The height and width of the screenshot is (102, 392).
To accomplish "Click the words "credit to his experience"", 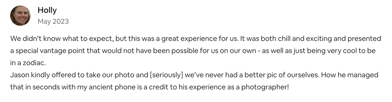I will [x=197, y=87].
